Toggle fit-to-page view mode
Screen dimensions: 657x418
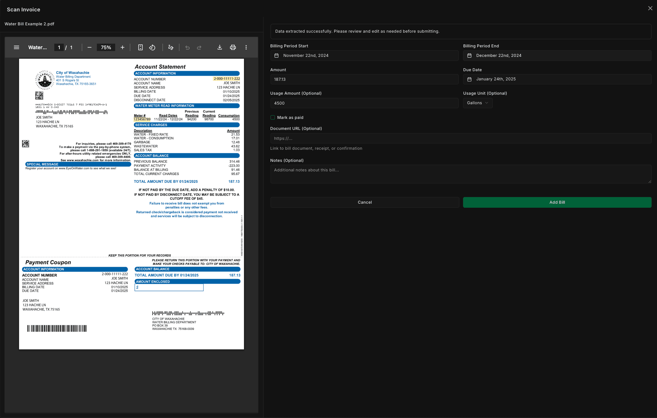tap(140, 47)
